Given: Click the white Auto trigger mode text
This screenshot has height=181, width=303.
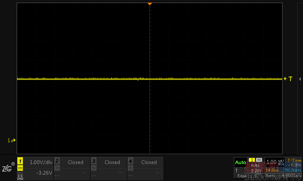Looking at the screenshot, I should [255, 166].
